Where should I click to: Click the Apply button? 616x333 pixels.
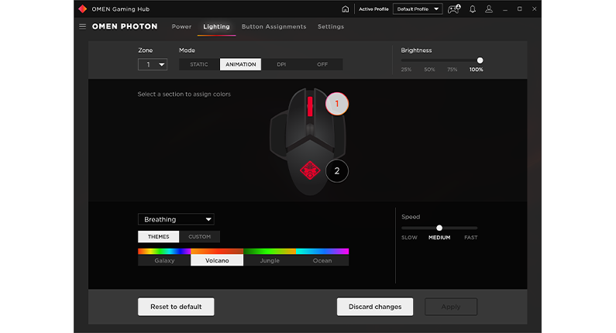click(x=451, y=307)
